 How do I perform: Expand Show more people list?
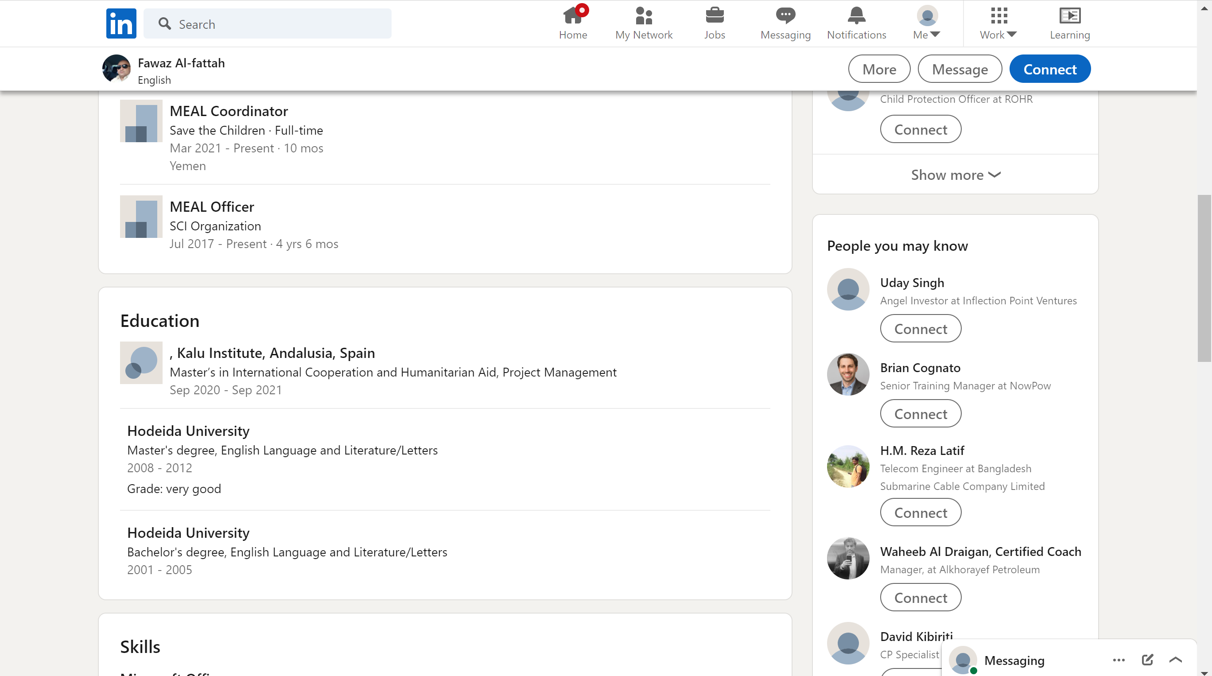(955, 175)
